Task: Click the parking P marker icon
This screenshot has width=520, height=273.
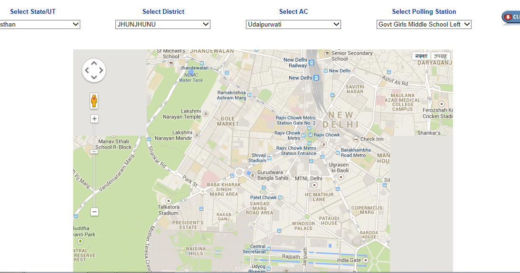Action: 324,145
